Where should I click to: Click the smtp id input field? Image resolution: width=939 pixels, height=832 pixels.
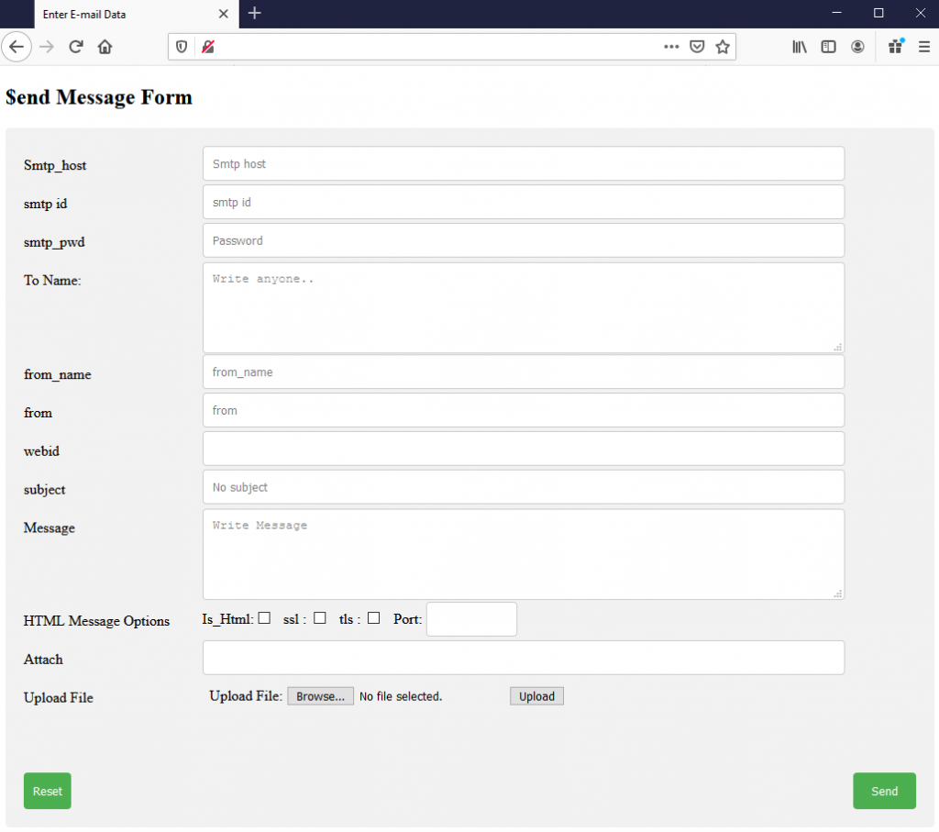pos(524,202)
